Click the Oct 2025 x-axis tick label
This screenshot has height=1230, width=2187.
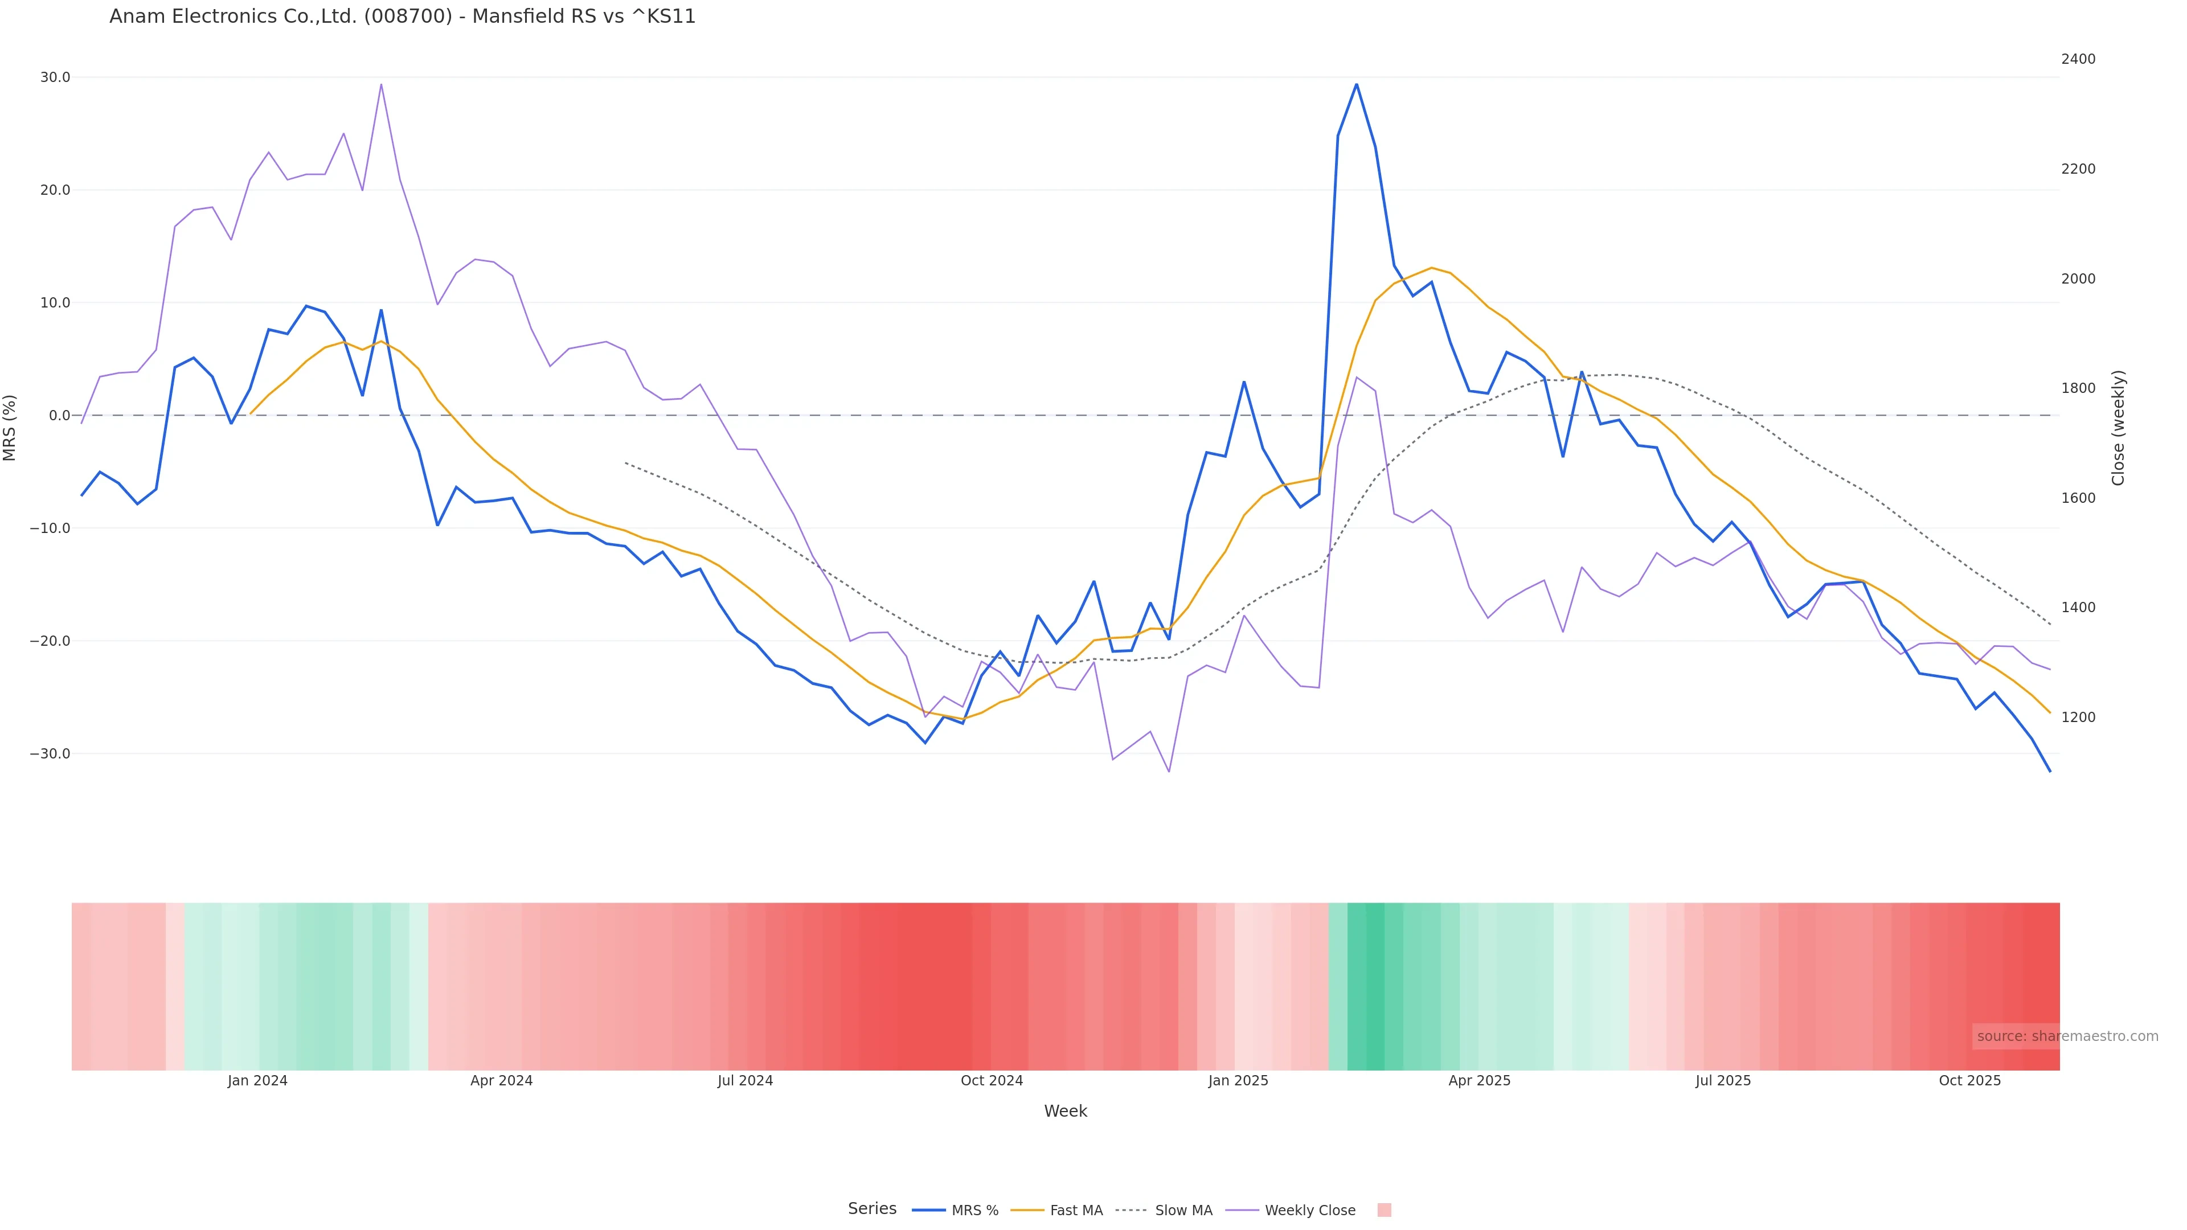[x=1969, y=1081]
